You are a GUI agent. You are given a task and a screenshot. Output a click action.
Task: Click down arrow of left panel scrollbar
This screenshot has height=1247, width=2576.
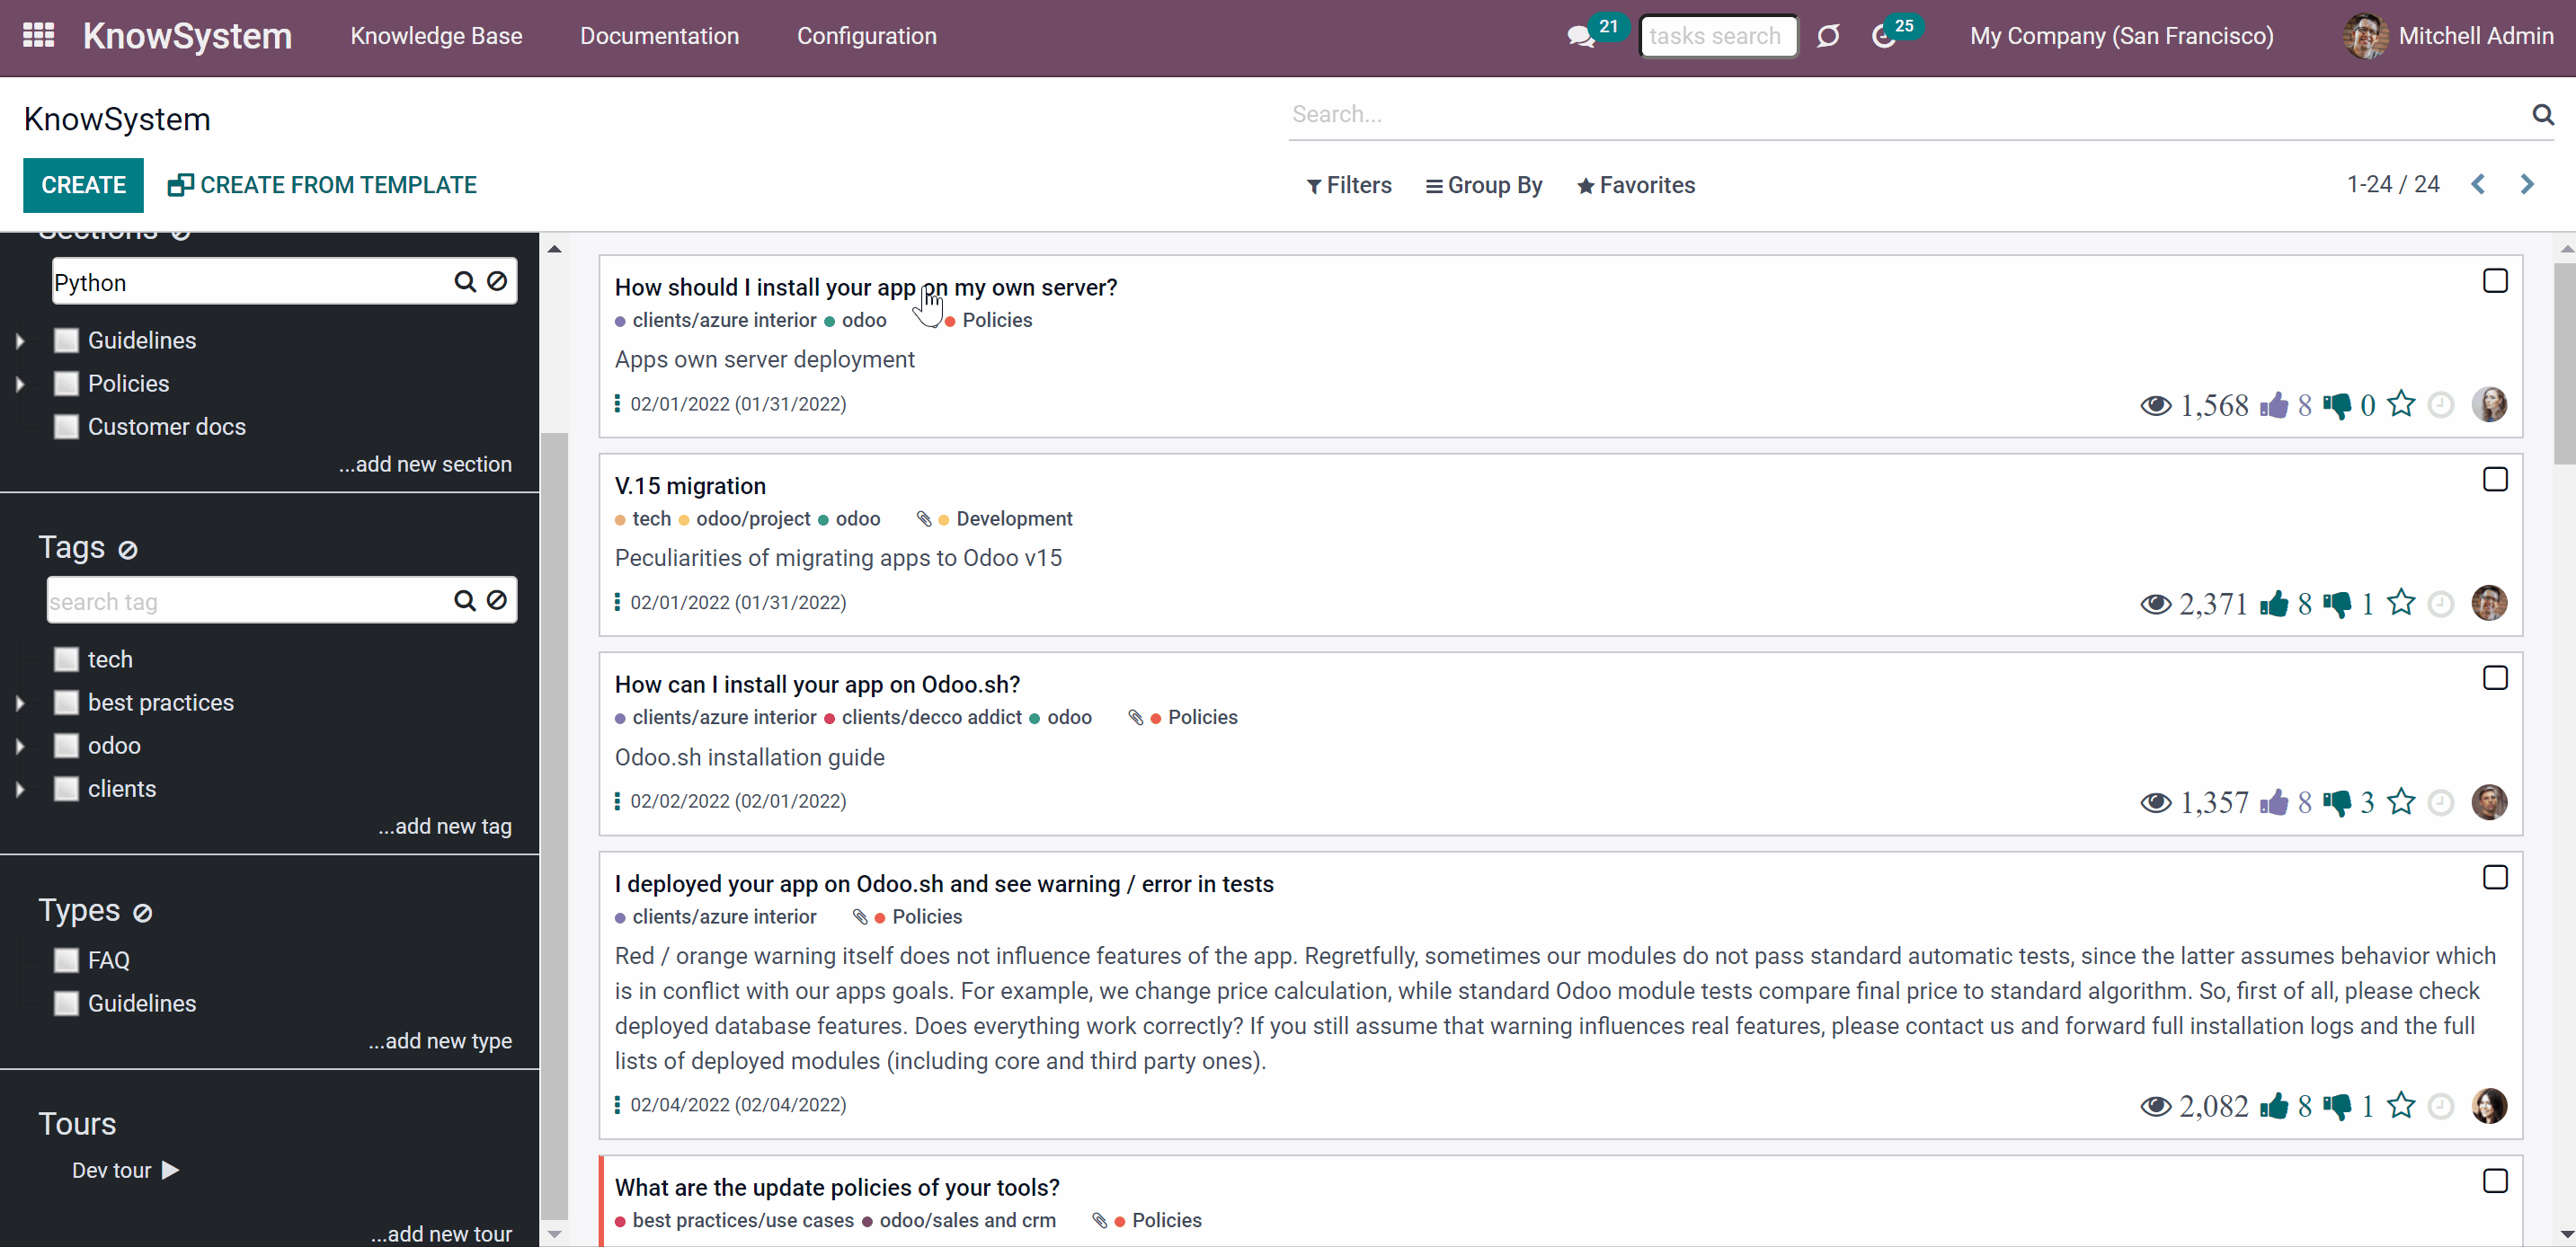coord(554,1234)
